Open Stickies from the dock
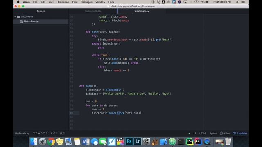 click(60, 142)
